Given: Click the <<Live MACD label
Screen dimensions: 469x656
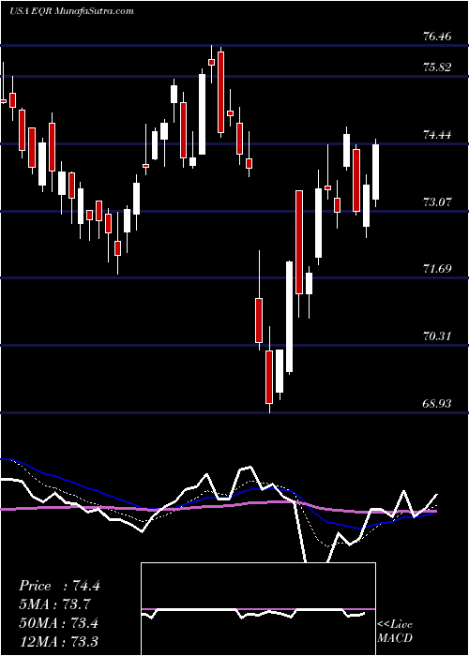Looking at the screenshot, I should click(395, 631).
